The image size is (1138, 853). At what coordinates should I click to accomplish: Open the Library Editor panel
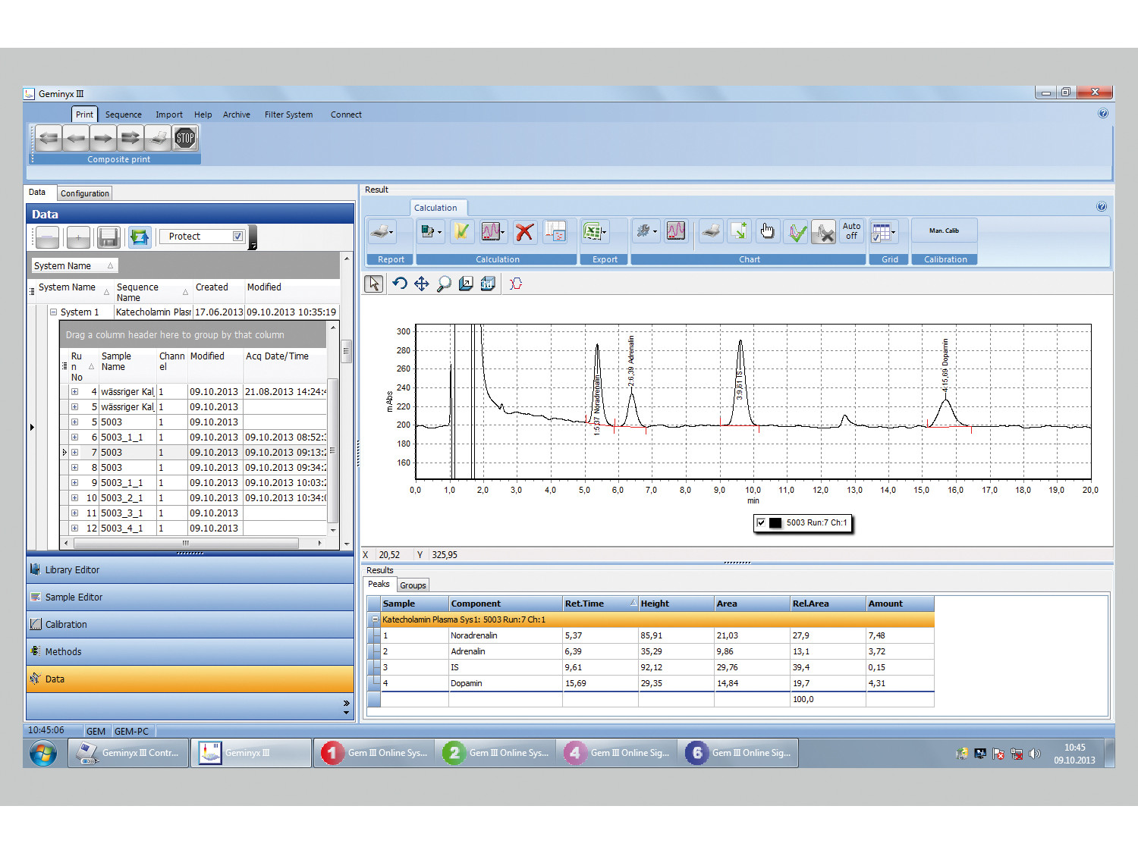pyautogui.click(x=190, y=570)
